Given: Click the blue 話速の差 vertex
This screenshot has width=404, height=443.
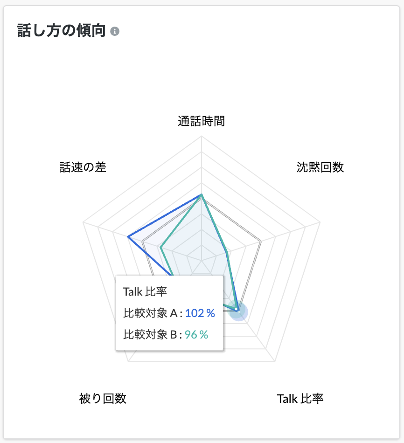Looking at the screenshot, I should tap(128, 236).
